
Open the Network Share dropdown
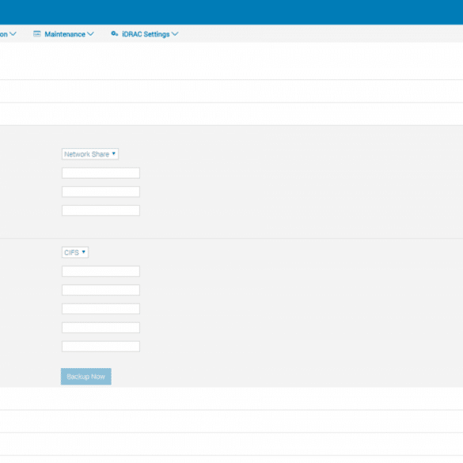click(x=90, y=154)
